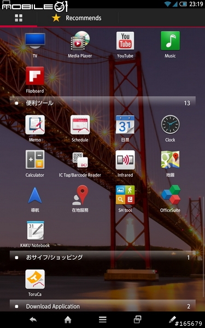This screenshot has width=205, height=328.
Task: Switch to the all-apps grid tab
Action: click(19, 18)
